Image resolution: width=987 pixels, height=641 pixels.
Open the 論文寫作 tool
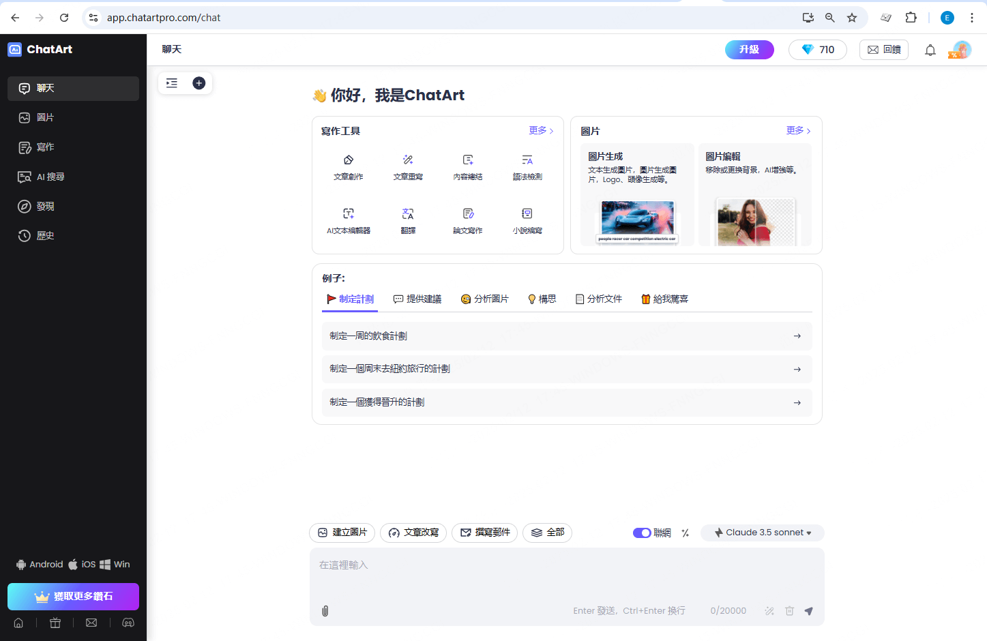(x=468, y=221)
